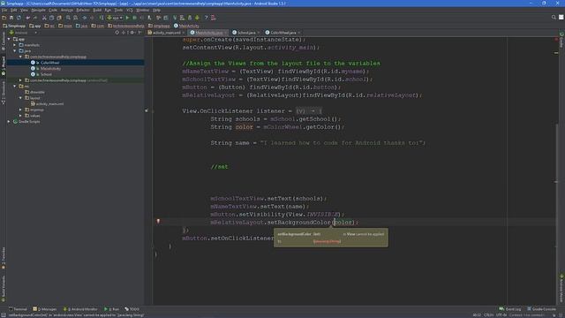The height and width of the screenshot is (318, 565).
Task: Click the app breadcrumb in navigation bar
Action: (35, 26)
